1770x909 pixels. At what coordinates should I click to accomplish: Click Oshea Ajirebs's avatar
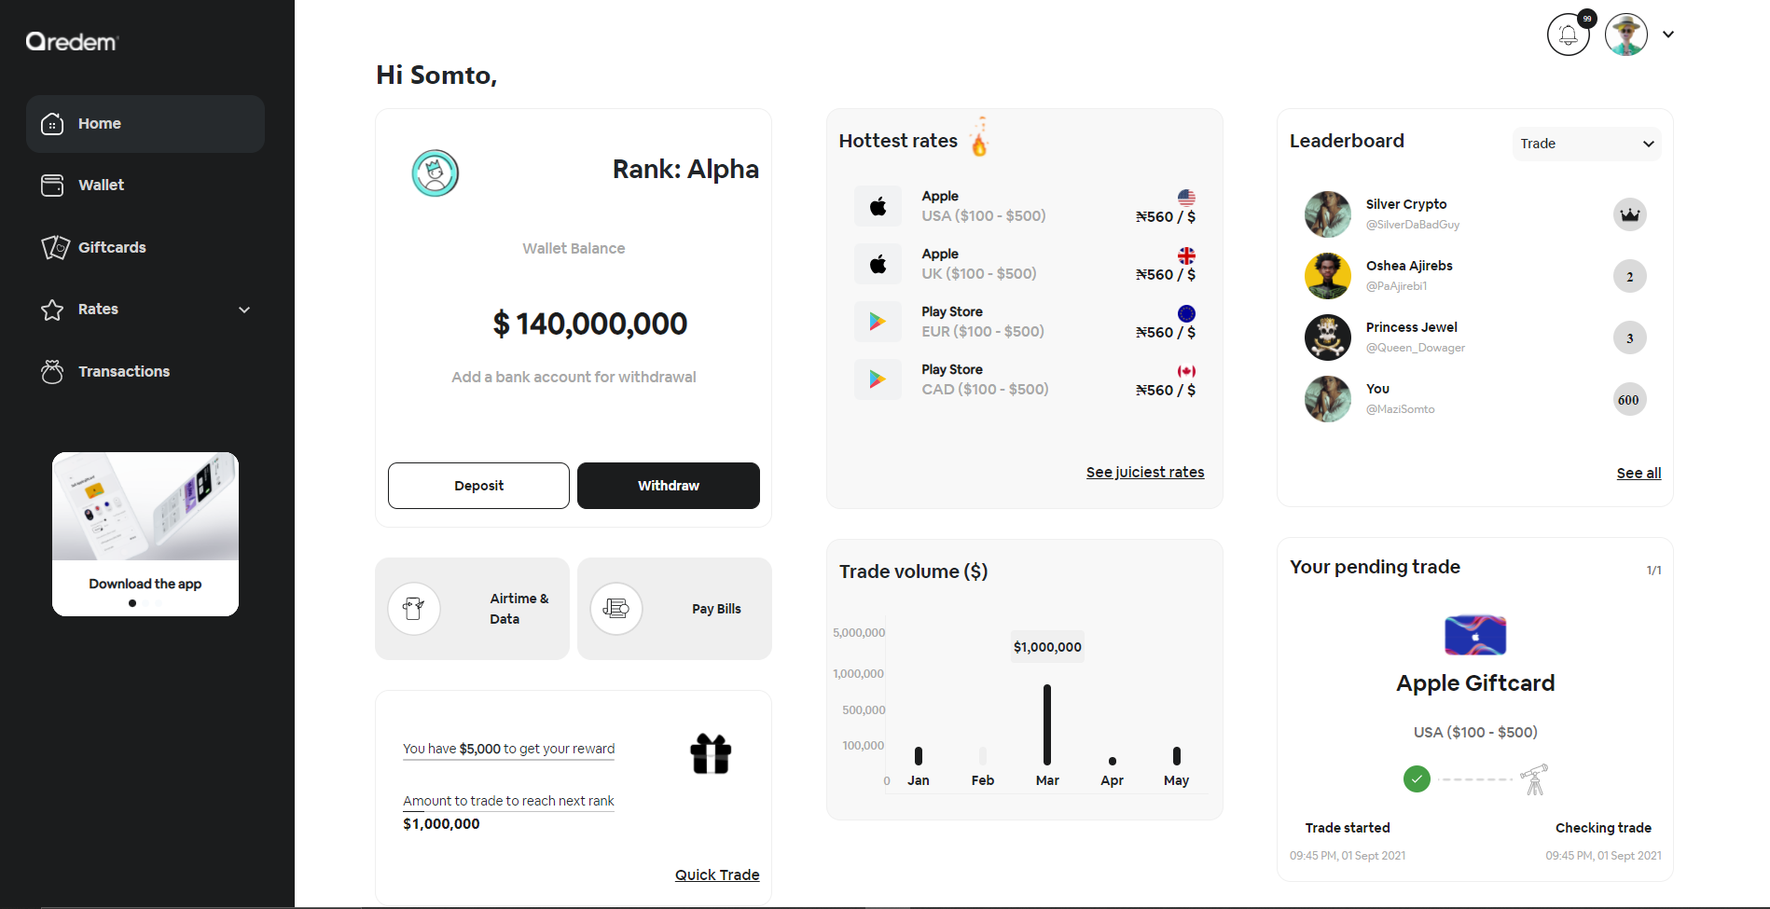[x=1328, y=276]
